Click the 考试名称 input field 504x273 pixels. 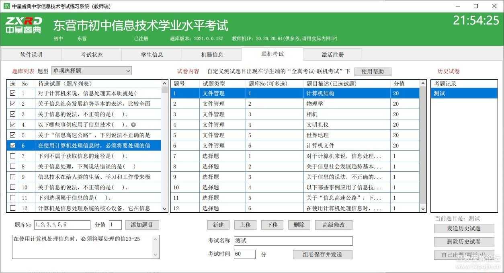(x=293, y=241)
